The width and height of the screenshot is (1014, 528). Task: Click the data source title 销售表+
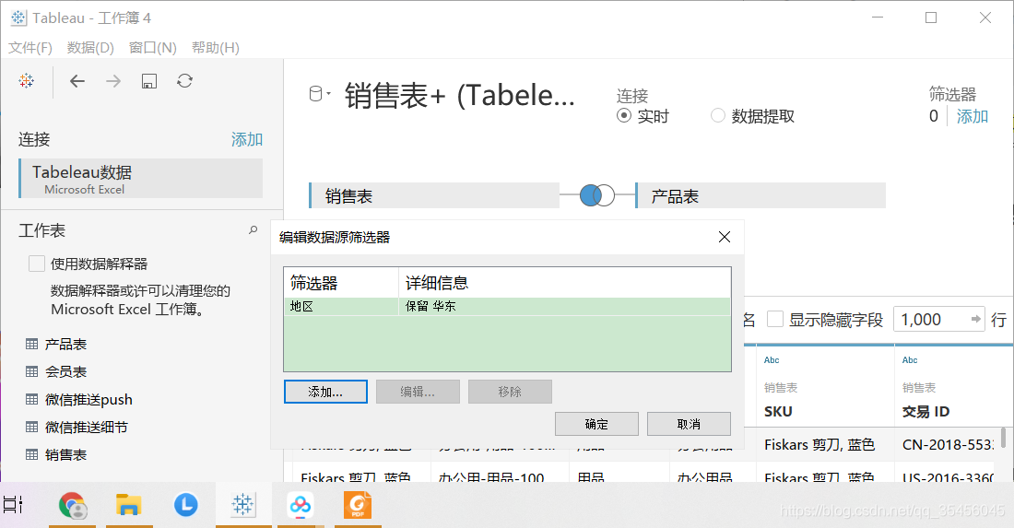click(x=460, y=96)
